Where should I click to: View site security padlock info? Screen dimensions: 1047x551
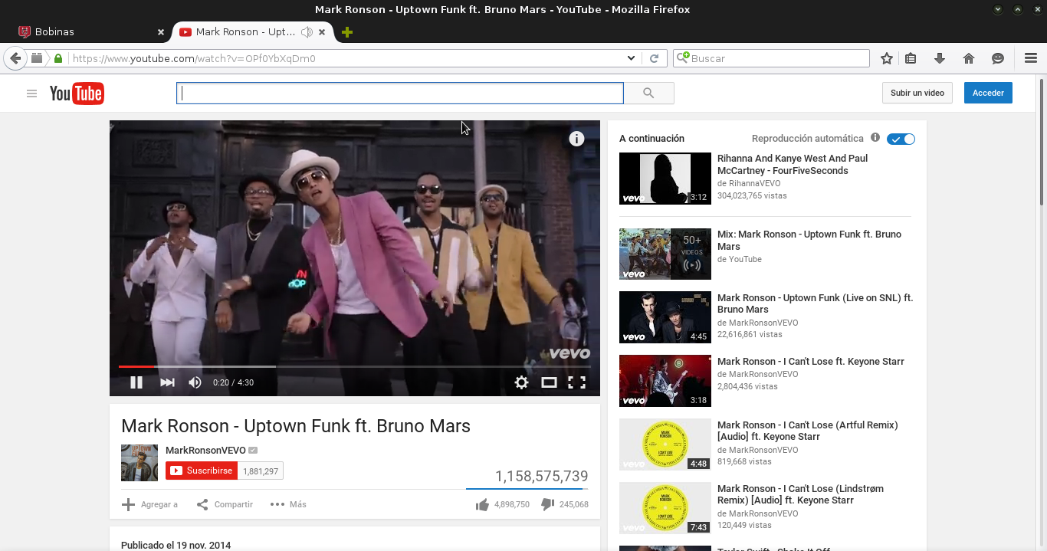click(x=58, y=58)
